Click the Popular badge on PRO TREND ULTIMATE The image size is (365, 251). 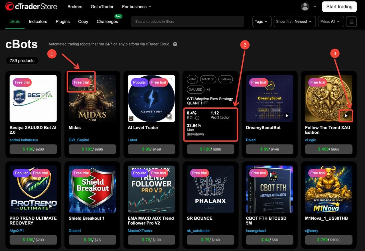click(21, 173)
